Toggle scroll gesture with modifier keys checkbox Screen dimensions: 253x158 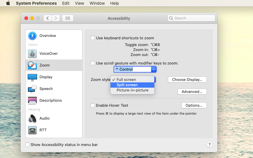coord(93,63)
